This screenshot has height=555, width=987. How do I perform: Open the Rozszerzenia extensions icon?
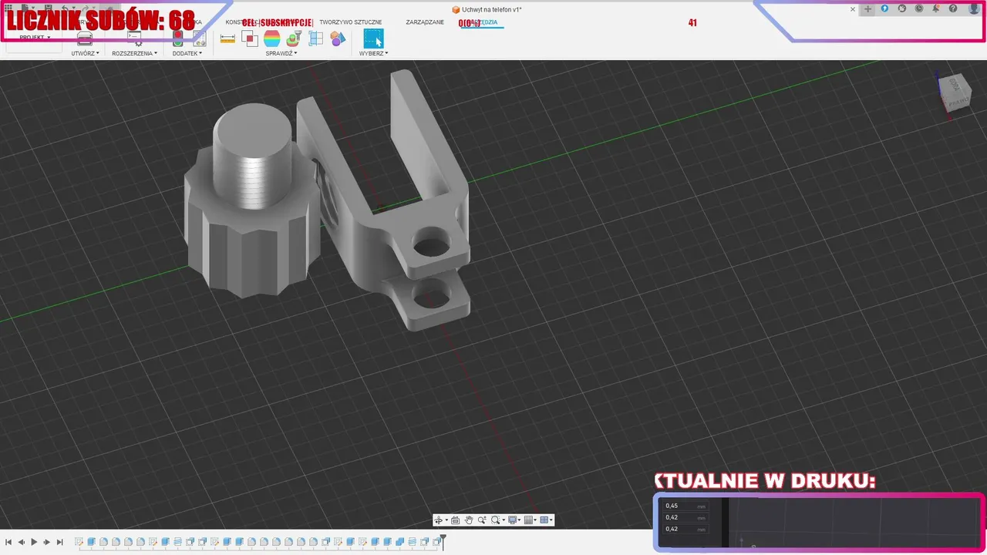click(134, 39)
